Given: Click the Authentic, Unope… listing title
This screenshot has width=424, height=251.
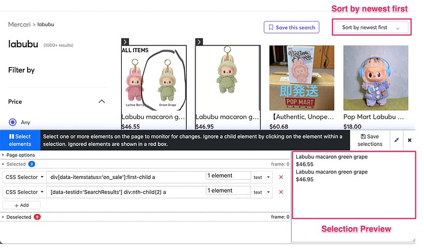Looking at the screenshot, I should pos(302,117).
